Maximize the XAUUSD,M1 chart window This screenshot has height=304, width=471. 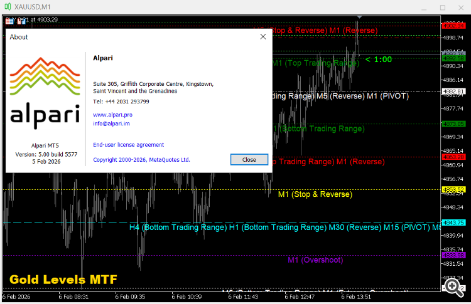[443, 8]
